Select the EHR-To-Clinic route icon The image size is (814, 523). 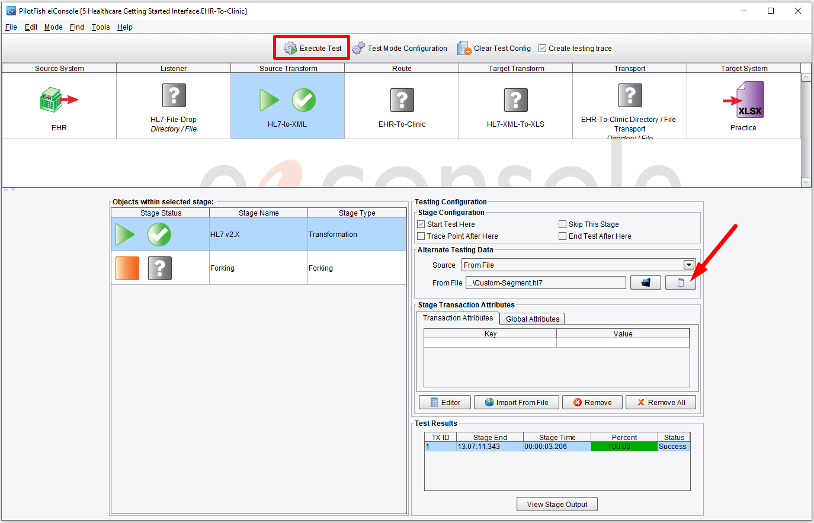pyautogui.click(x=402, y=100)
